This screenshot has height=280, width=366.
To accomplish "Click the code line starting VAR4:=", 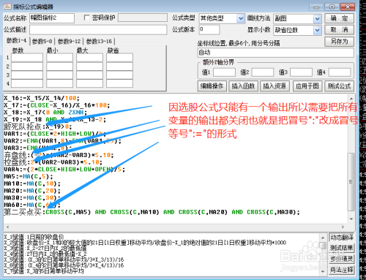I will click(64, 169).
